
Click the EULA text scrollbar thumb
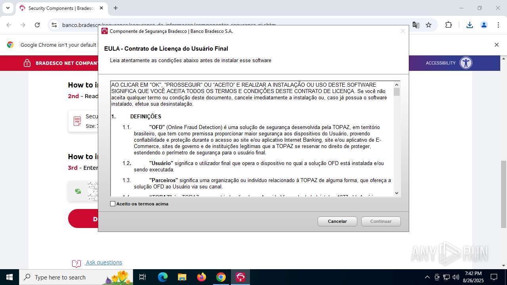click(396, 92)
